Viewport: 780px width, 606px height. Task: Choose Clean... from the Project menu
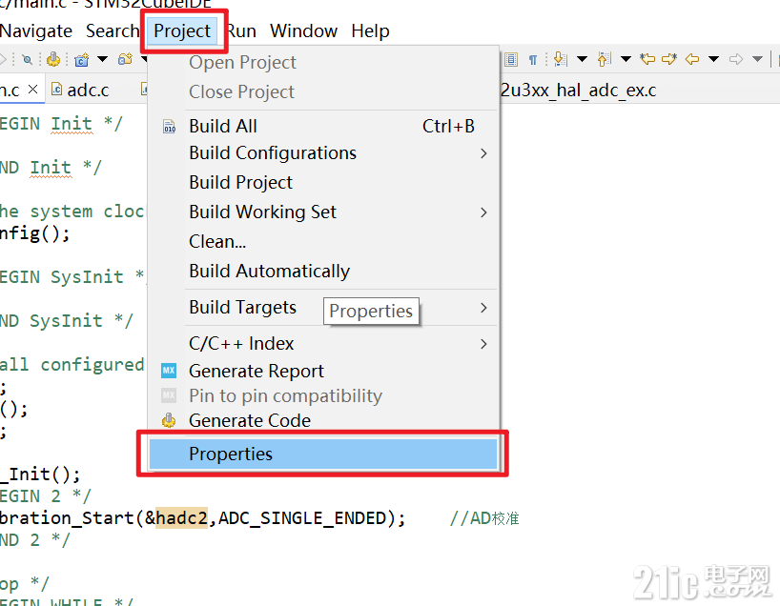coord(323,242)
